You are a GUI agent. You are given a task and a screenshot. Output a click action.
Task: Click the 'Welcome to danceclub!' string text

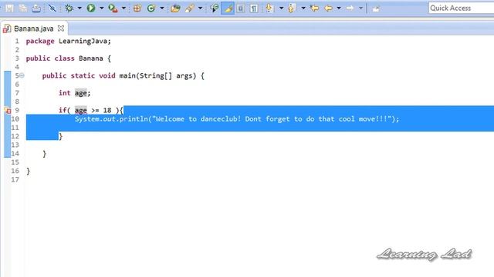click(x=198, y=119)
